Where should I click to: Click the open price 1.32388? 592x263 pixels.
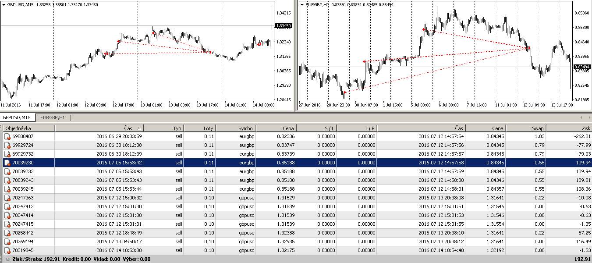tap(286, 233)
